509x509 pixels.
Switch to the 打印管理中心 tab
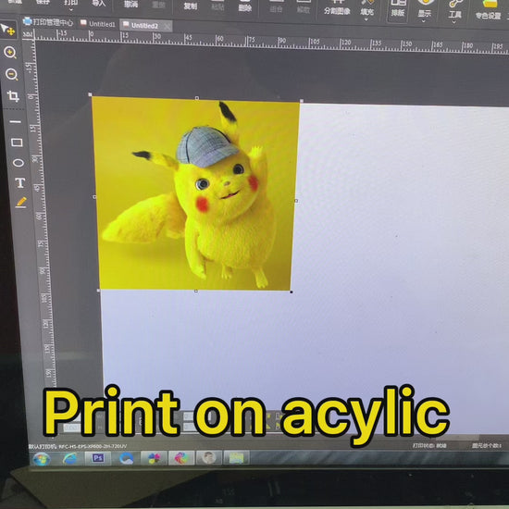pyautogui.click(x=48, y=22)
